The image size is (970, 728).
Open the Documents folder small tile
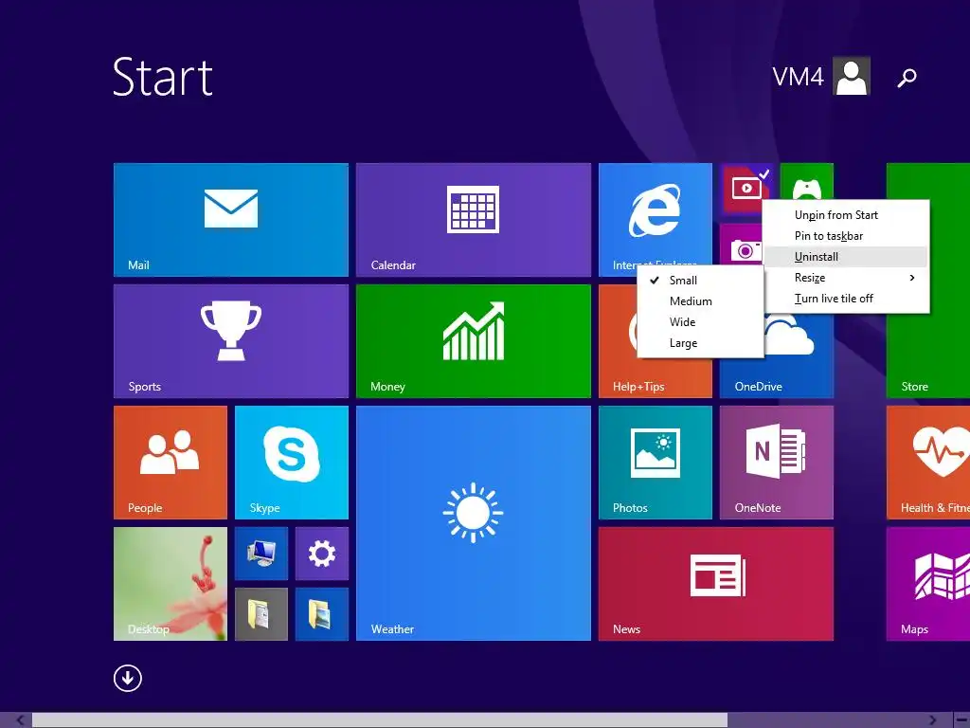(261, 614)
